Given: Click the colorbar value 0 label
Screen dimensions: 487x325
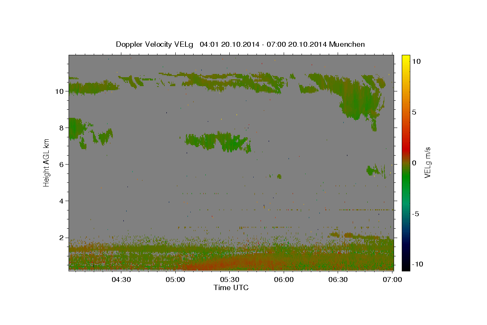Looking at the screenshot, I should (414, 163).
